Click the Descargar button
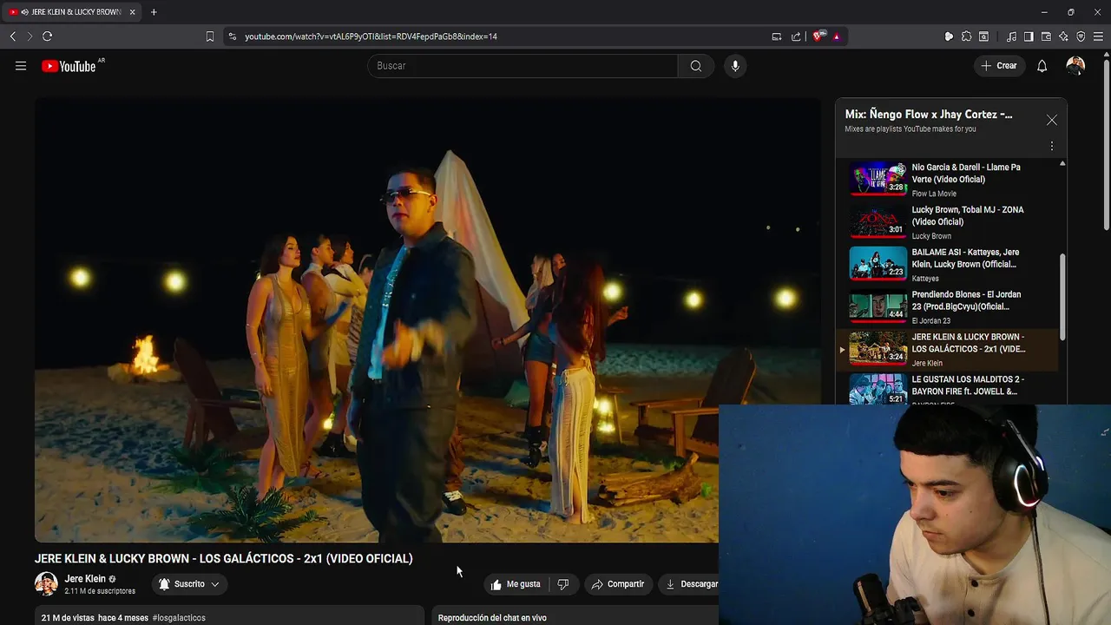The image size is (1111, 625). (x=692, y=584)
